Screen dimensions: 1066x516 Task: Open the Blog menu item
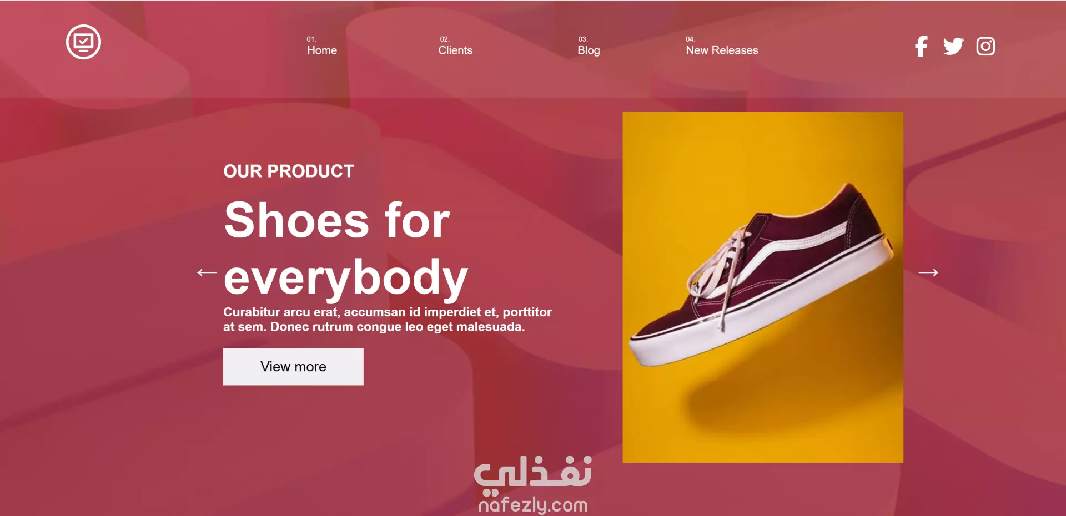tap(589, 50)
